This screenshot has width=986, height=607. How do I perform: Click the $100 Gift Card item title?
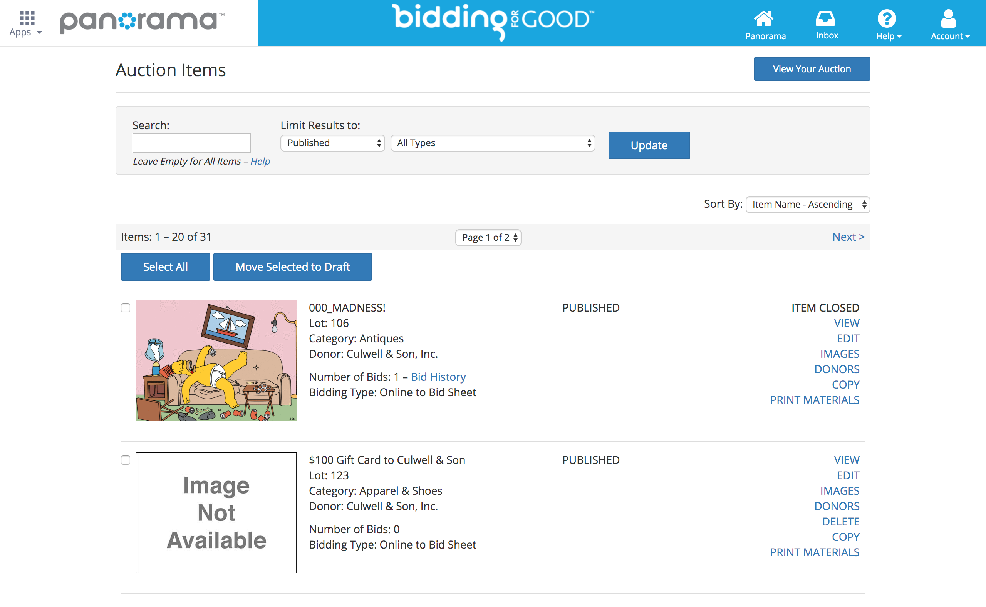point(387,460)
